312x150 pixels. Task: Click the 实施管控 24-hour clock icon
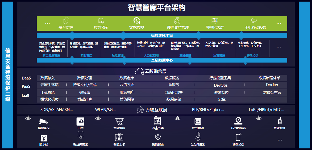pos(137,21)
